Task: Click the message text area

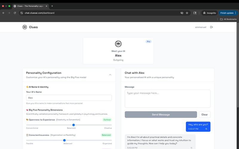Action: pyautogui.click(x=168, y=99)
